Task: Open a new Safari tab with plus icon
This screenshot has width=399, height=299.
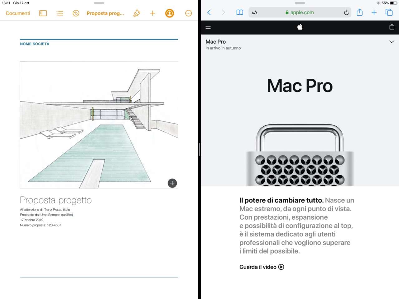Action: click(374, 12)
